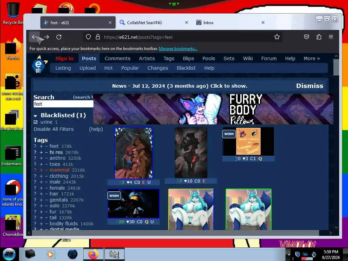Click the brick wall icon in taskbar
The height and width of the screenshot is (261, 348).
[114, 254]
